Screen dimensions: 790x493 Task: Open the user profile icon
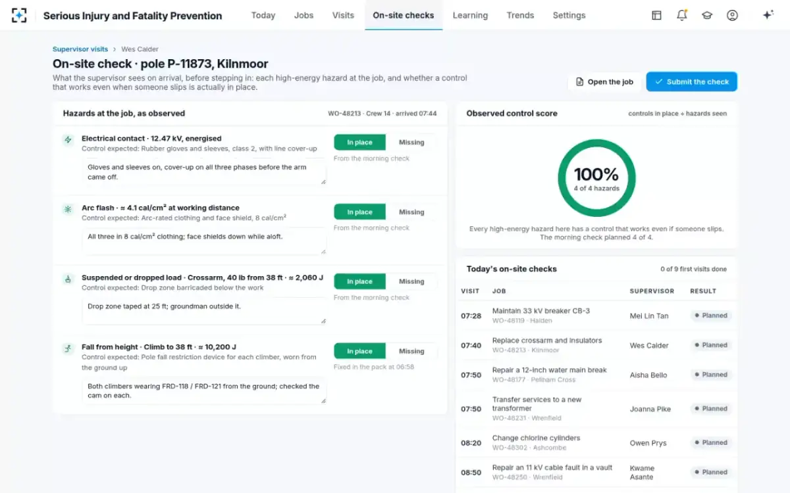tap(732, 15)
